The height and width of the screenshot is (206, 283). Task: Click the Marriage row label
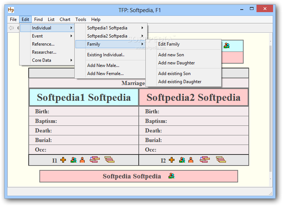click(x=133, y=83)
